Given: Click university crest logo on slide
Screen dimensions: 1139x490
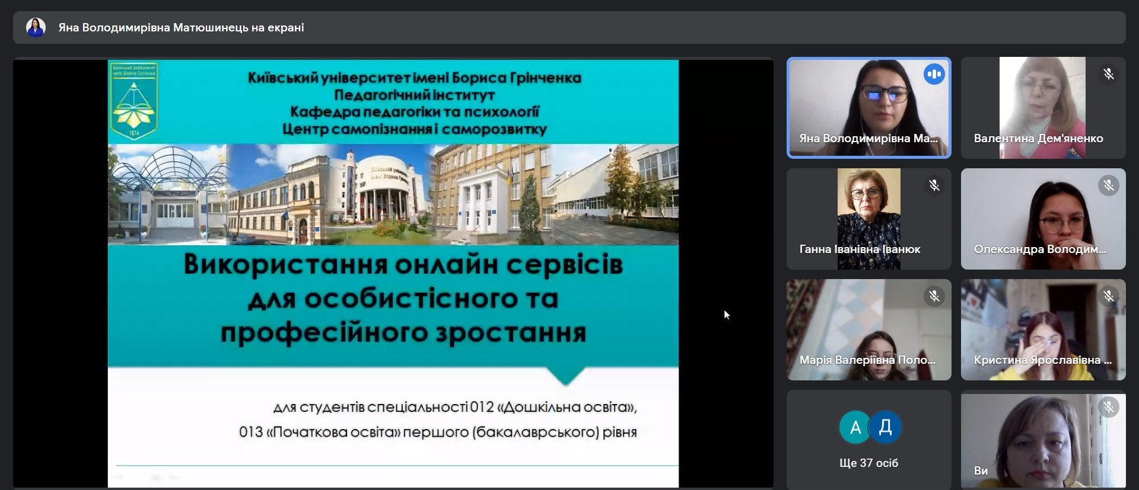Looking at the screenshot, I should click(134, 101).
